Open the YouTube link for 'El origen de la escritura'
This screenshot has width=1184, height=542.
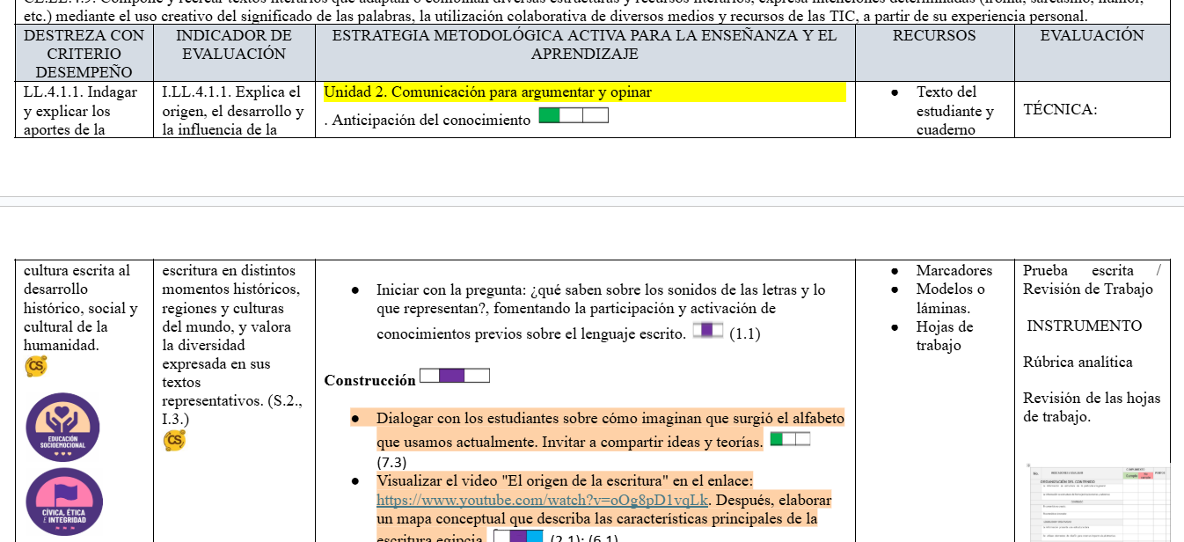coord(543,500)
